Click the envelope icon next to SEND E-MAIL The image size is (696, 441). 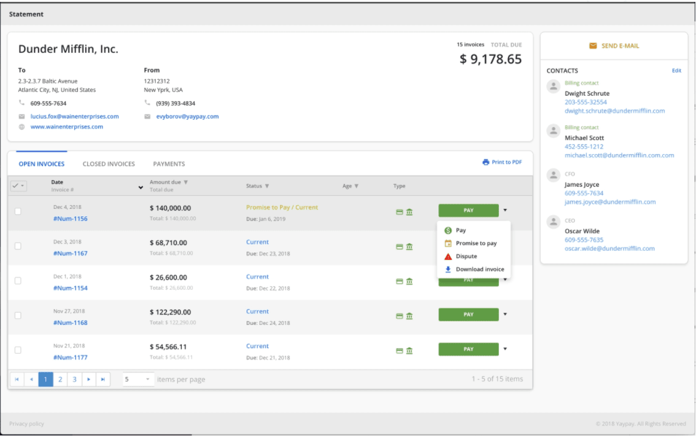[592, 45]
